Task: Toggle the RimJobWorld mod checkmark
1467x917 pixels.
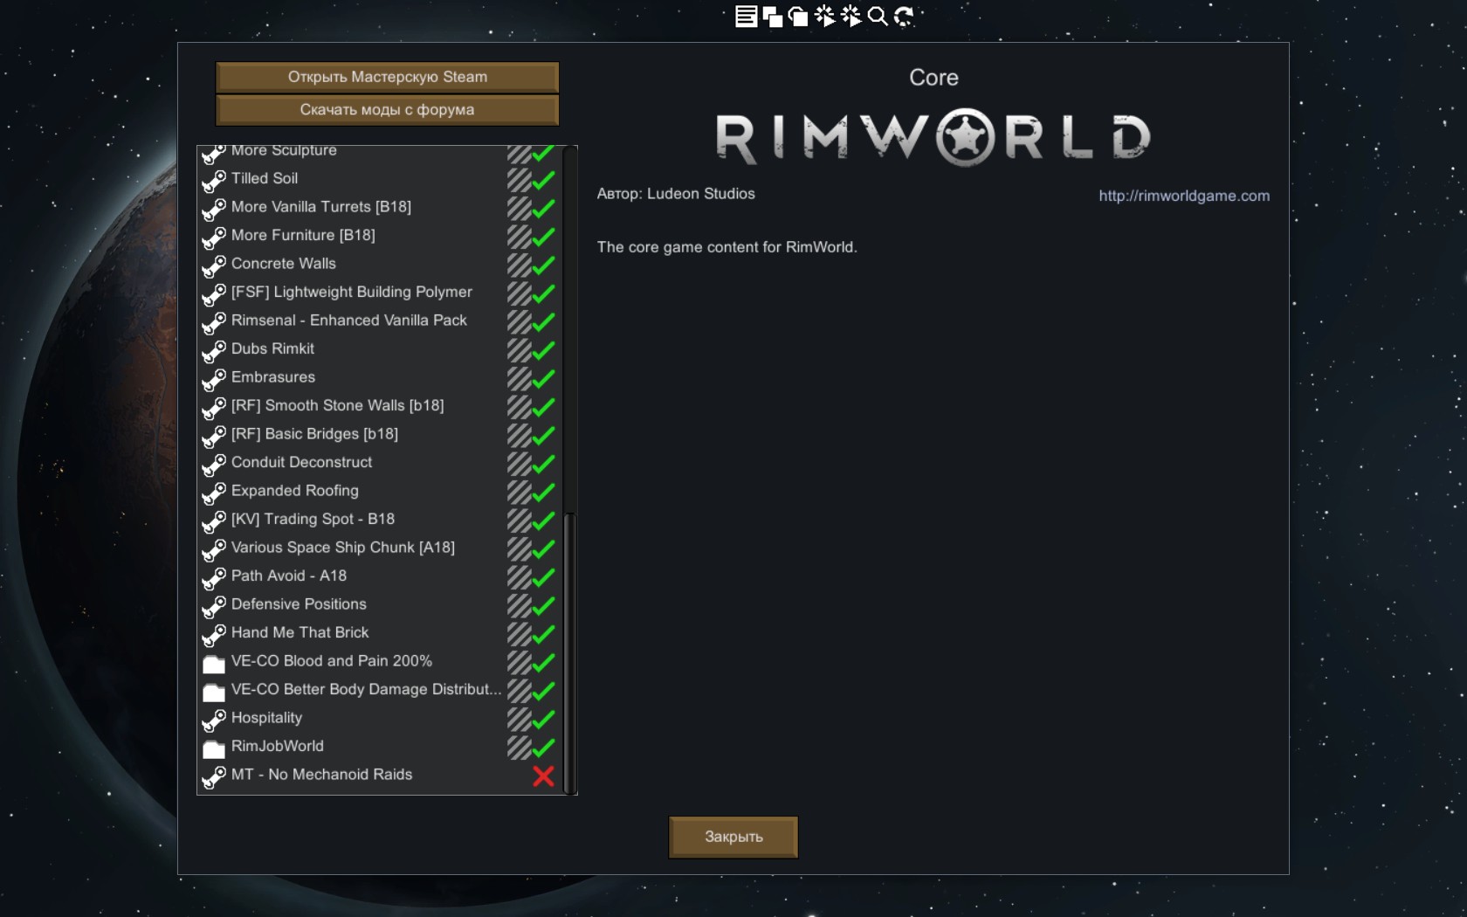Action: (543, 748)
